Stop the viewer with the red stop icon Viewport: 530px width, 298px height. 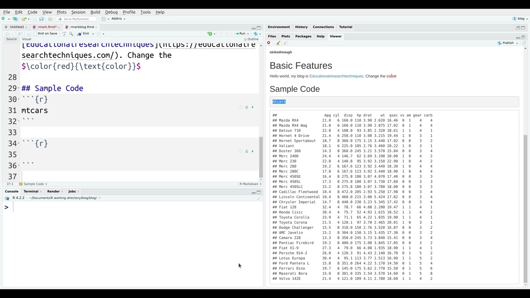[269, 43]
